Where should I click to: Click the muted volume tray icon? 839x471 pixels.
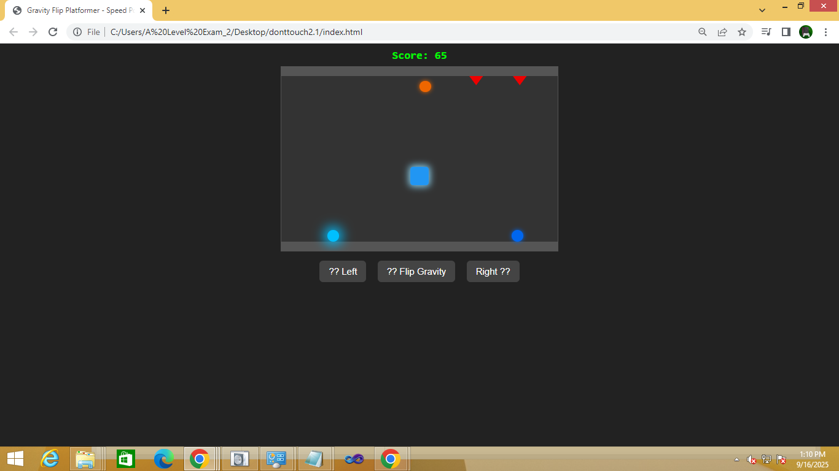click(751, 459)
